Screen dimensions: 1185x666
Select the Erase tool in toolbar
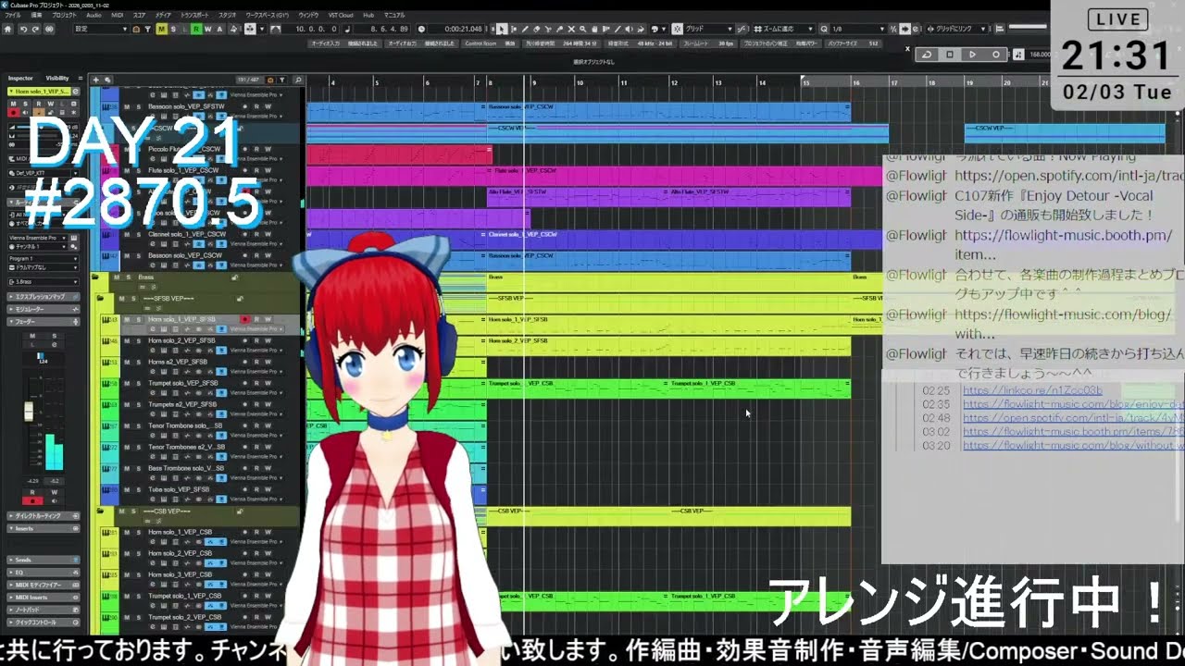pyautogui.click(x=536, y=29)
